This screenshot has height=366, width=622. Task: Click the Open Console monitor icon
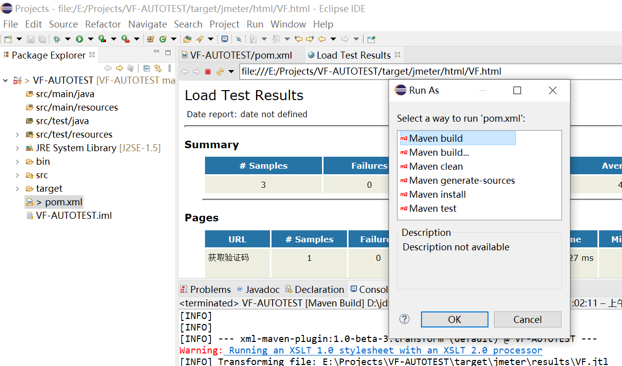point(225,39)
